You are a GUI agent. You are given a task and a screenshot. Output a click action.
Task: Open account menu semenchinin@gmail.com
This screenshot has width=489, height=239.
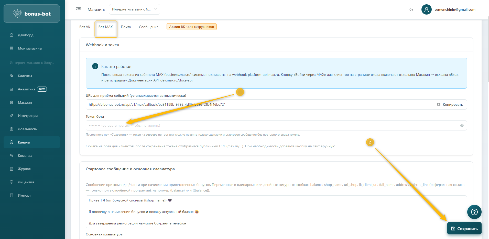click(x=455, y=9)
